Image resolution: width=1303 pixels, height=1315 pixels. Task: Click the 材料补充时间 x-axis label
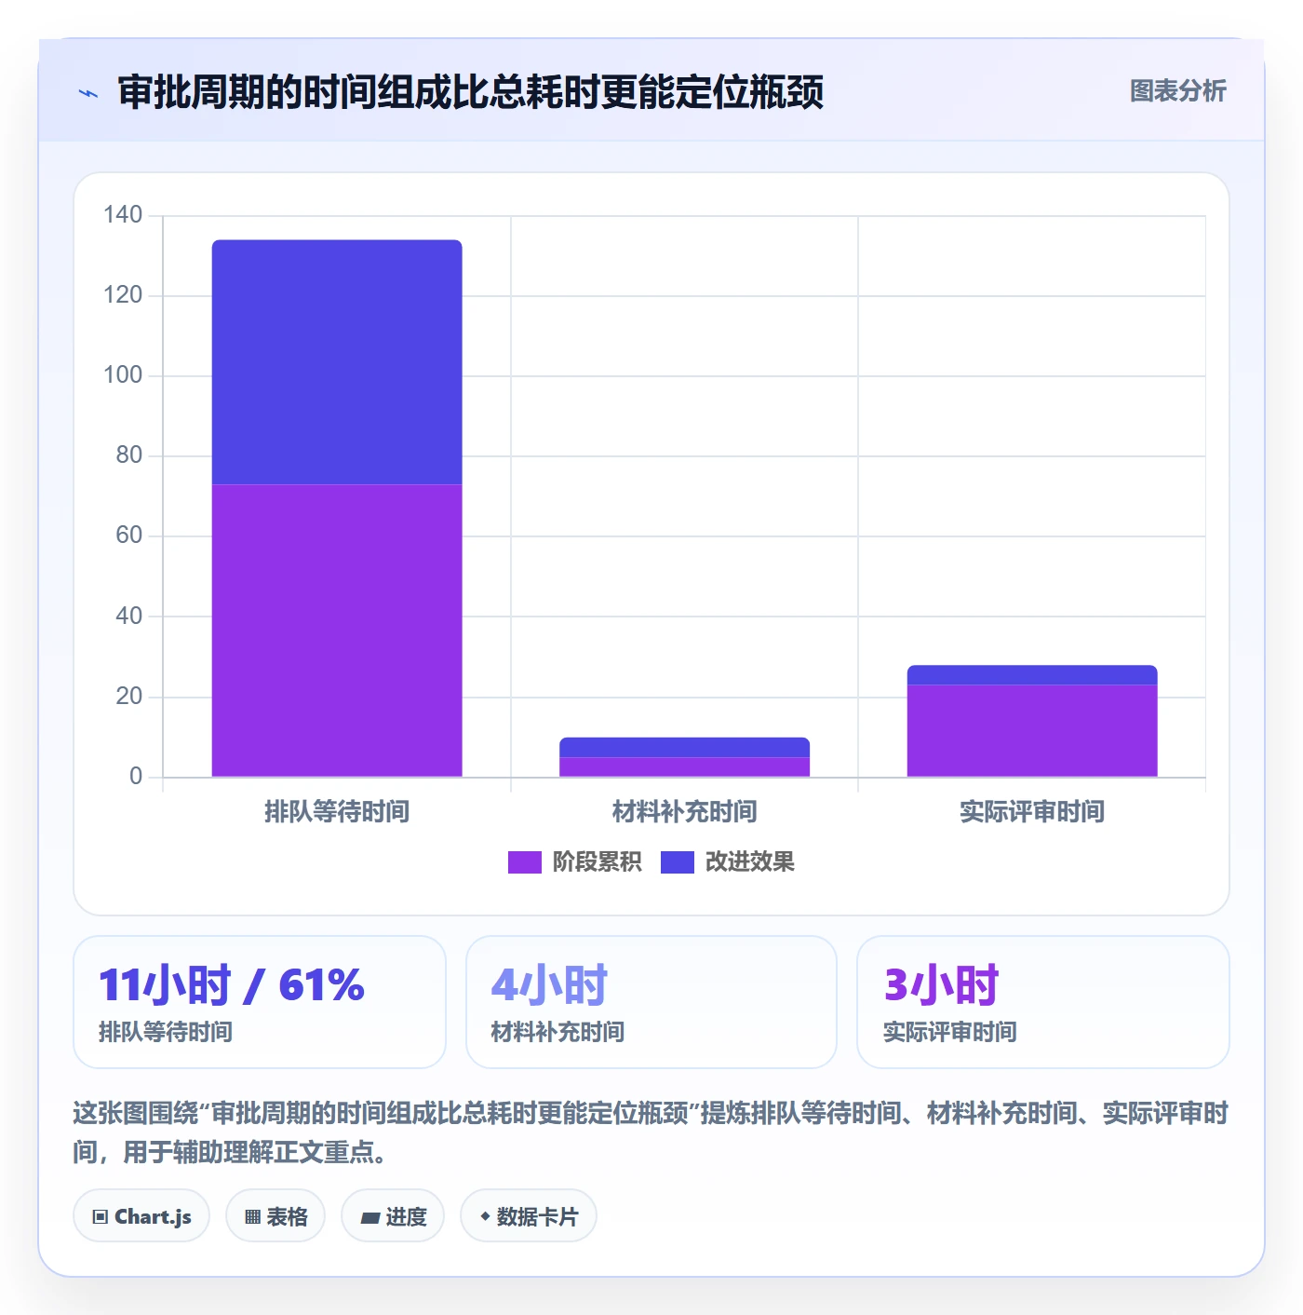pos(684,812)
